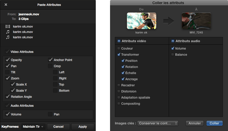Enable the Left crop checkbox
Viewport: 228px width, 131px height.
pos(55,72)
